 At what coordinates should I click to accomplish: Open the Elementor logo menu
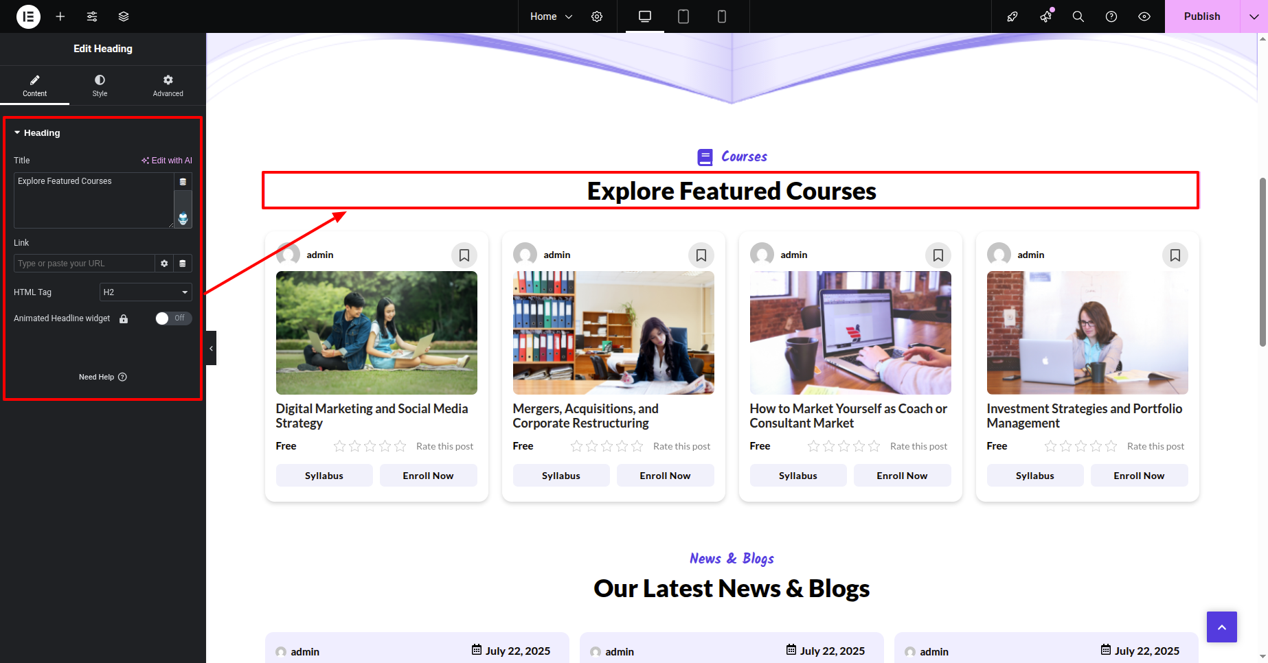point(28,16)
